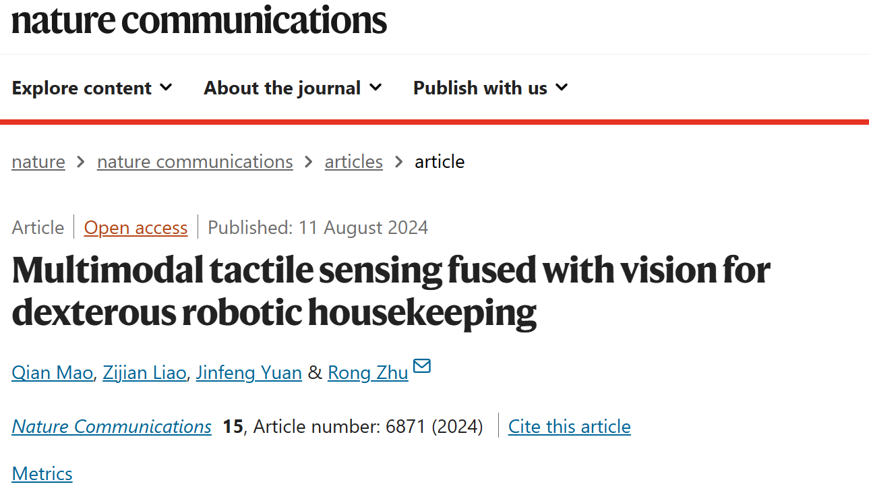
Task: View author Rong Zhu
Action: (368, 372)
